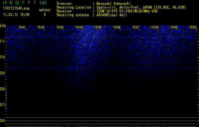Click receiver info ICOM IC-575 text
This screenshot has height=127, width=199.
[x=127, y=11]
